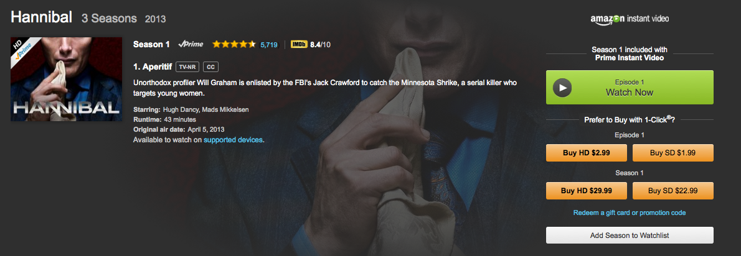Screen dimensions: 741x256
Task: Click the TV-NR rating badge
Action: (187, 67)
